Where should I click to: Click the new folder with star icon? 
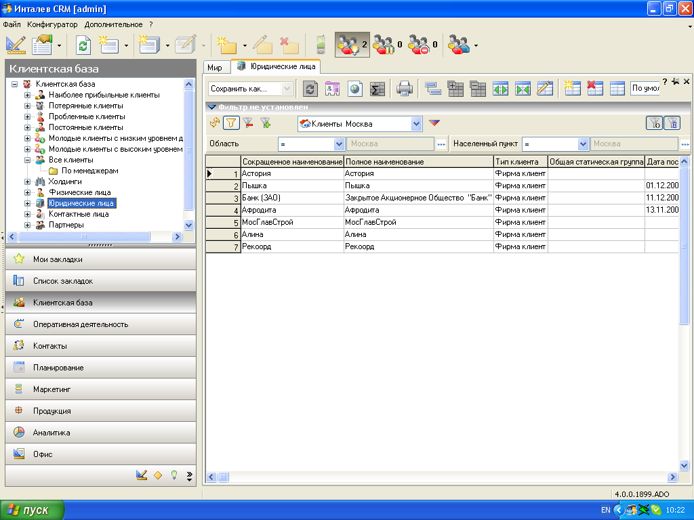pyautogui.click(x=226, y=45)
